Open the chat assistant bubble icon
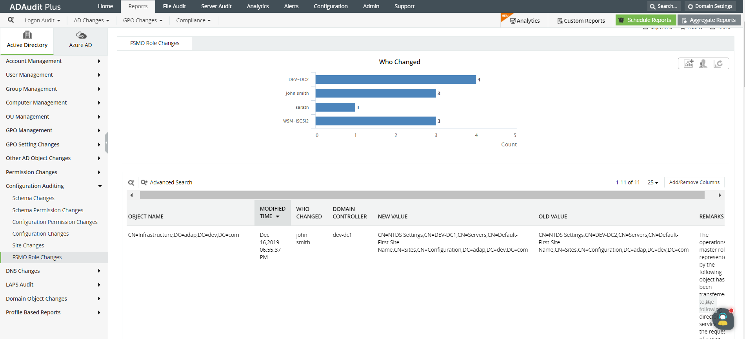The width and height of the screenshot is (745, 339). coord(723,319)
